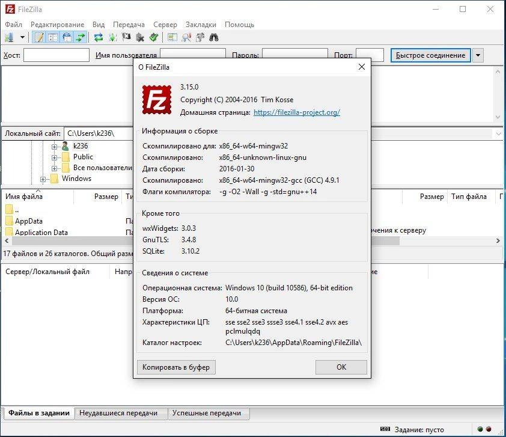Click the queue size indicator icon in status bar
This screenshot has height=437, width=506.
(x=385, y=429)
